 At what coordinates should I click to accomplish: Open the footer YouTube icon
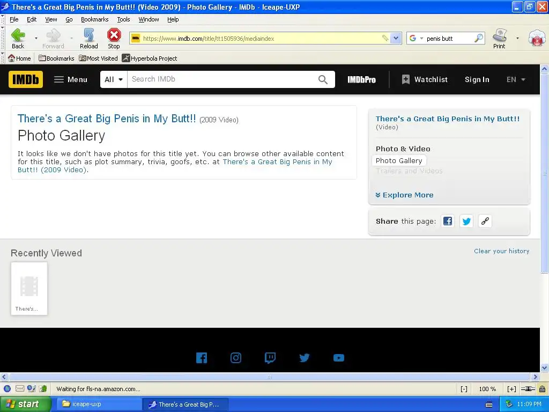[x=339, y=358]
